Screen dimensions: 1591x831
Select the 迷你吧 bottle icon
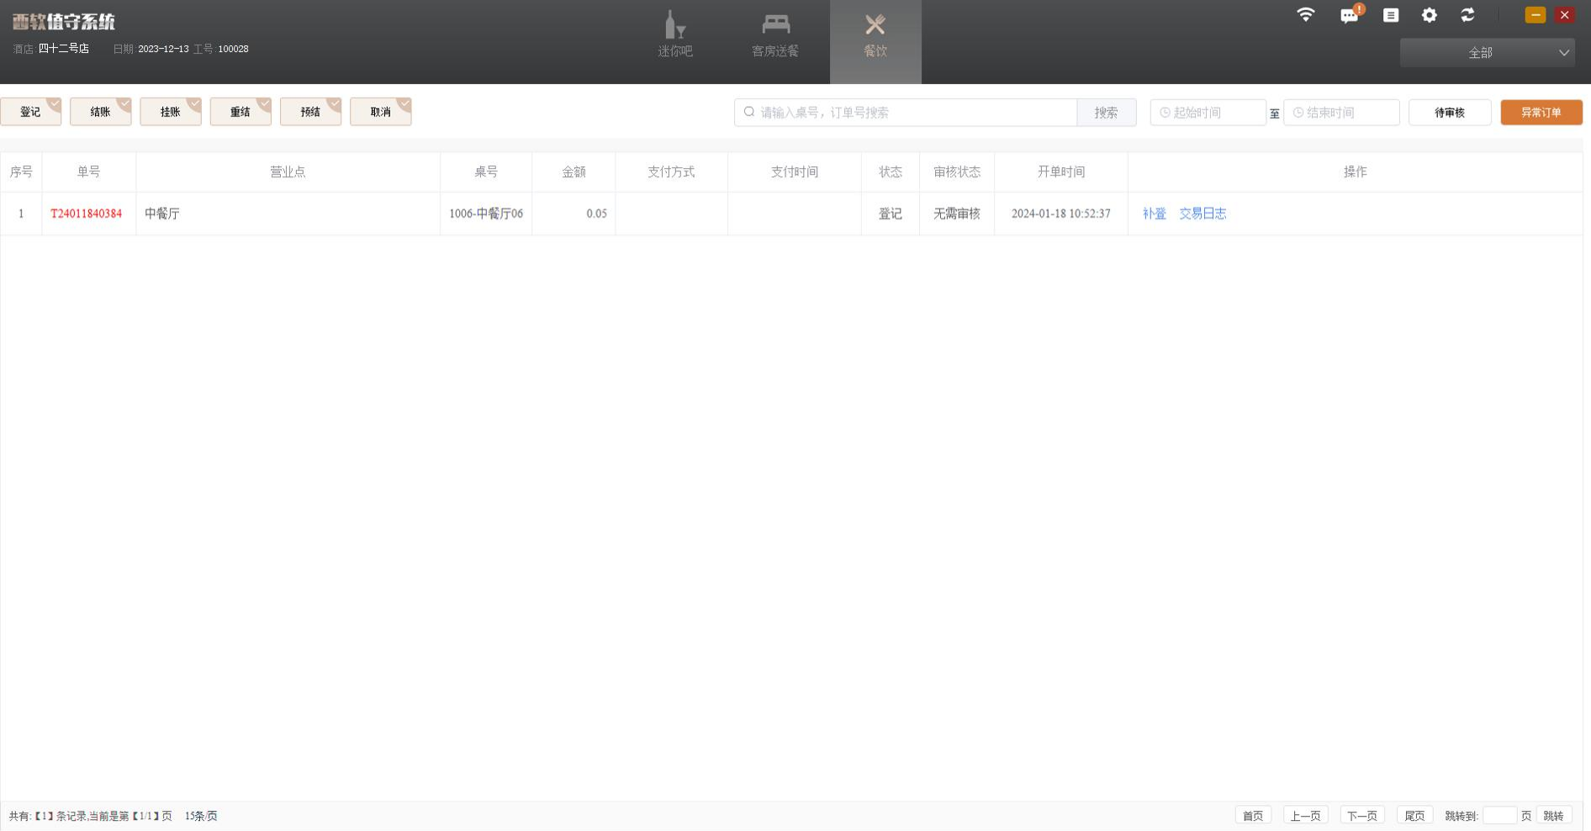pyautogui.click(x=674, y=25)
